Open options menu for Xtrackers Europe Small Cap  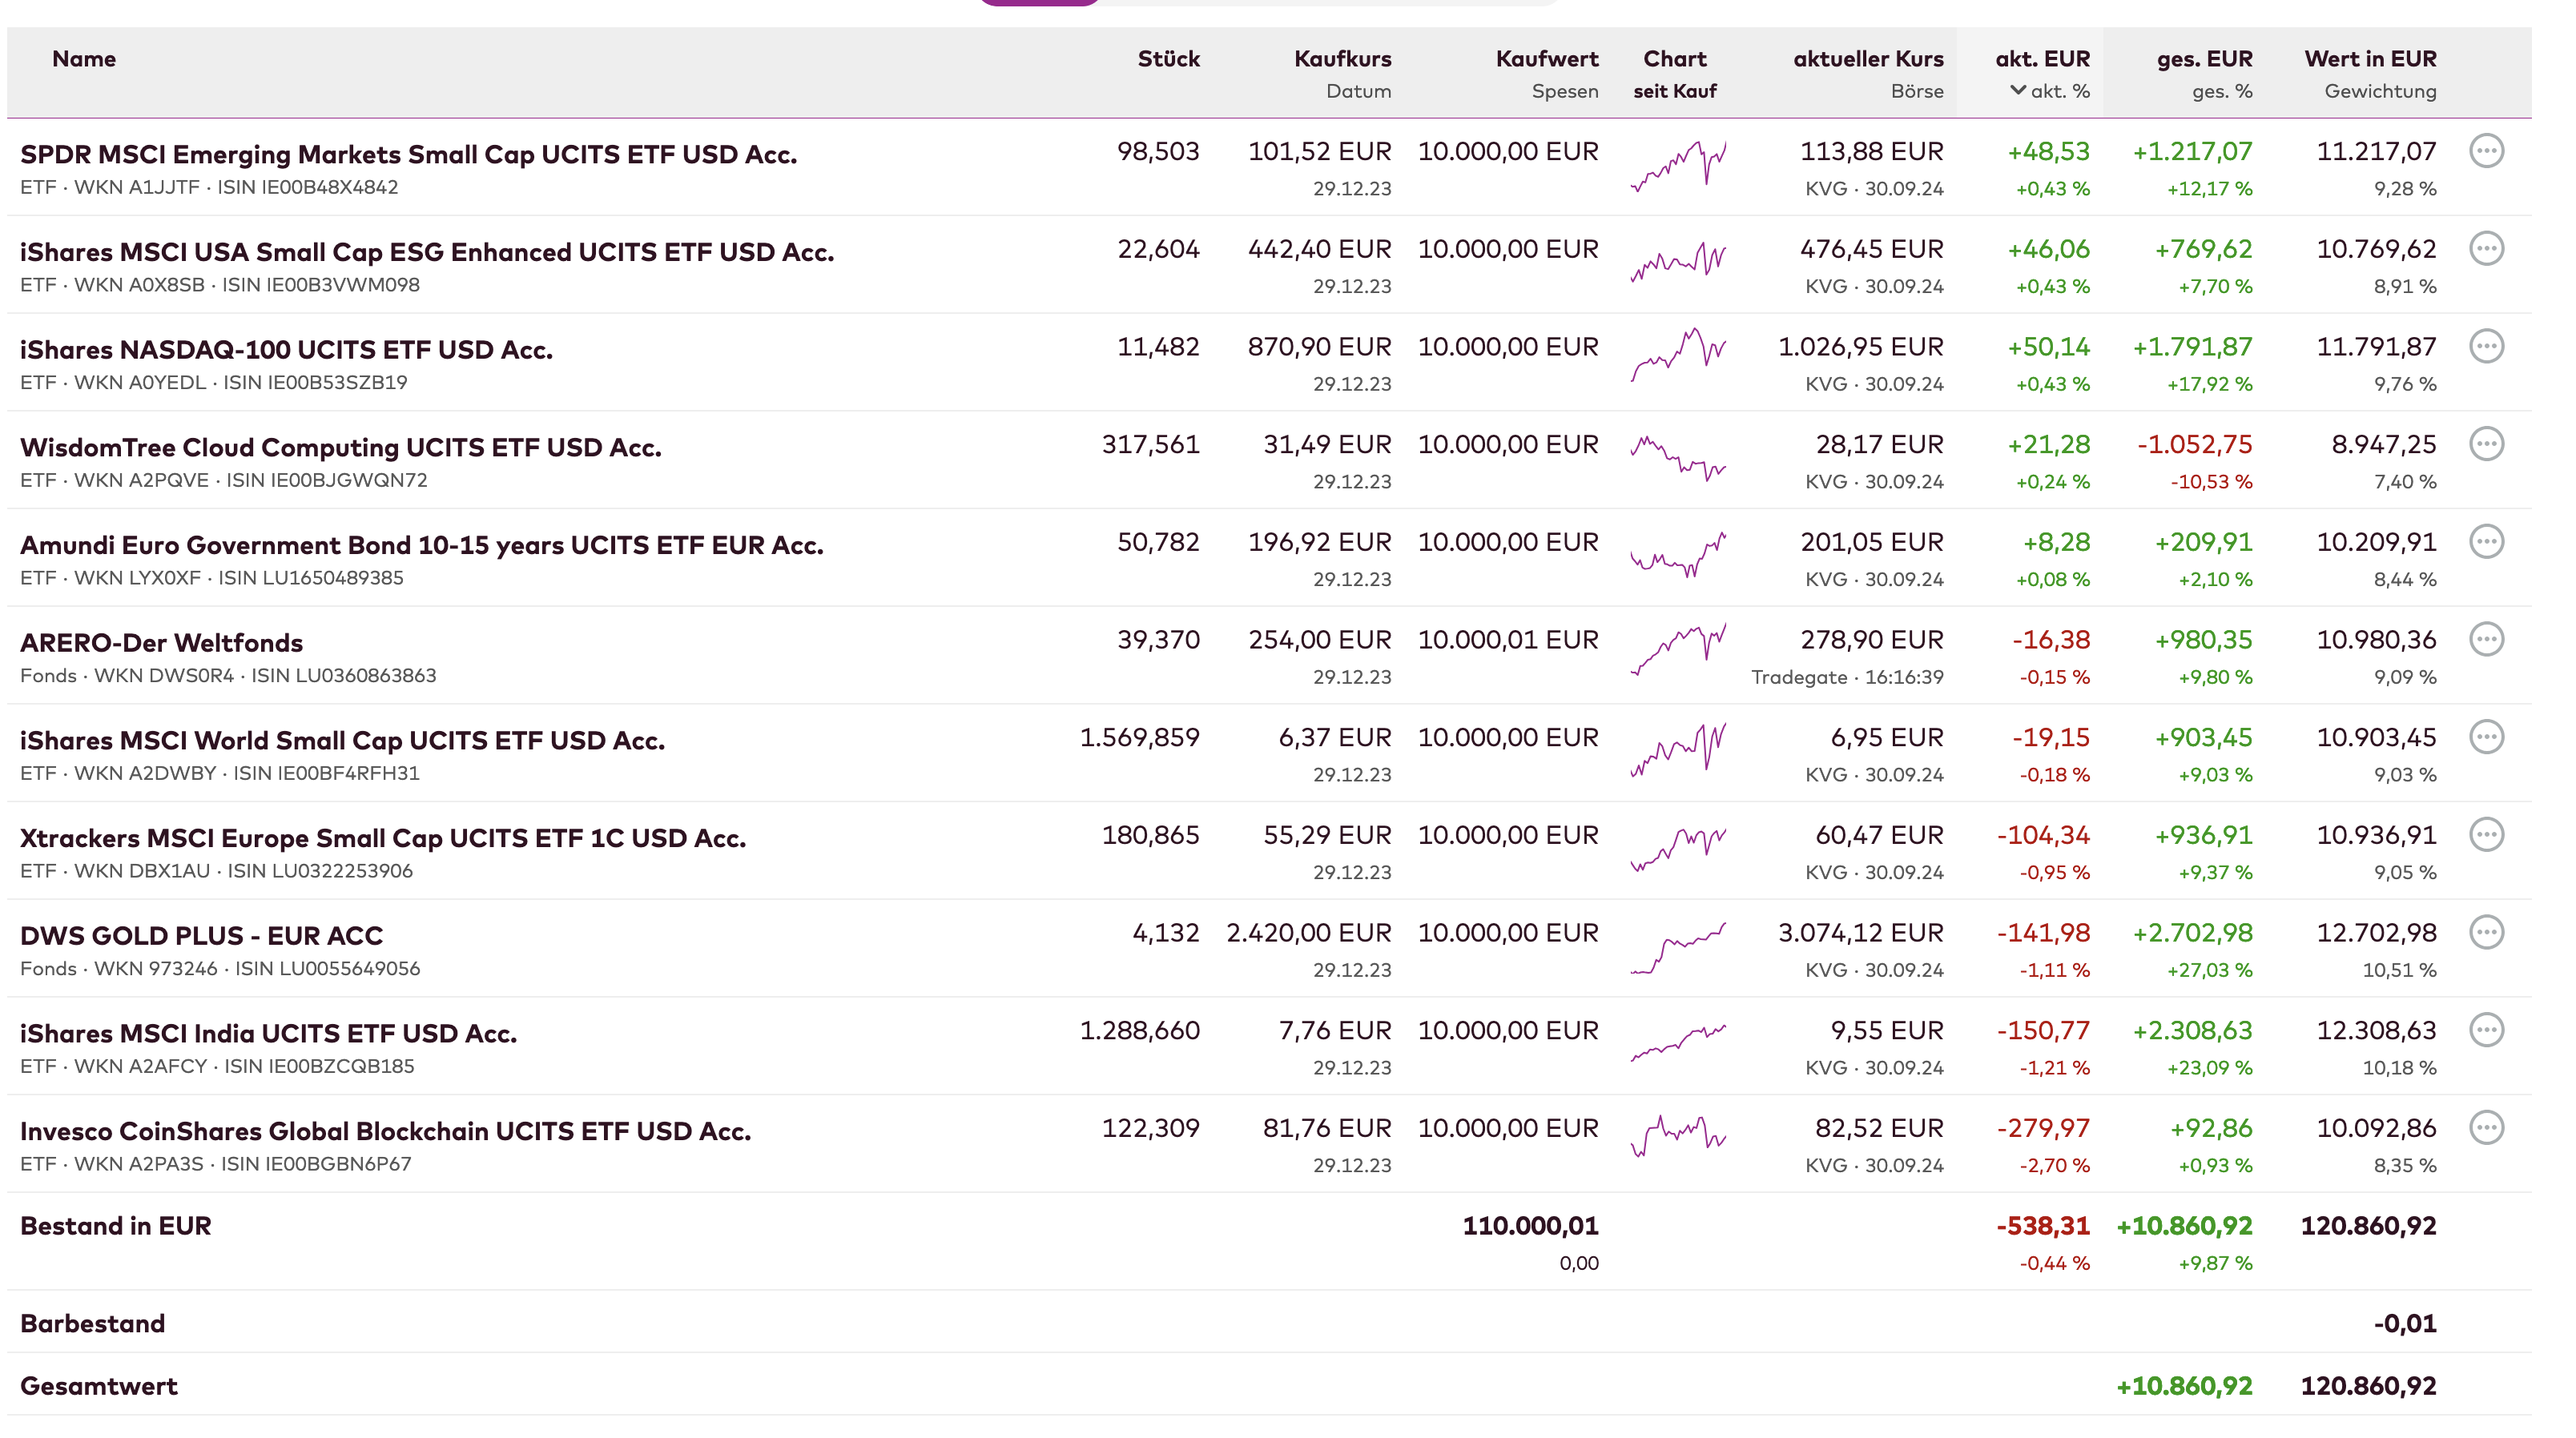(2486, 834)
